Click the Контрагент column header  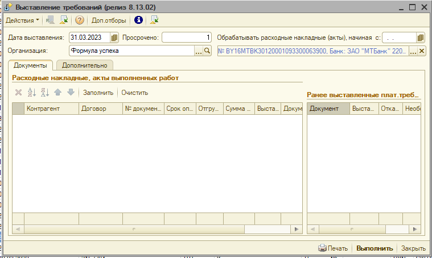click(x=51, y=109)
